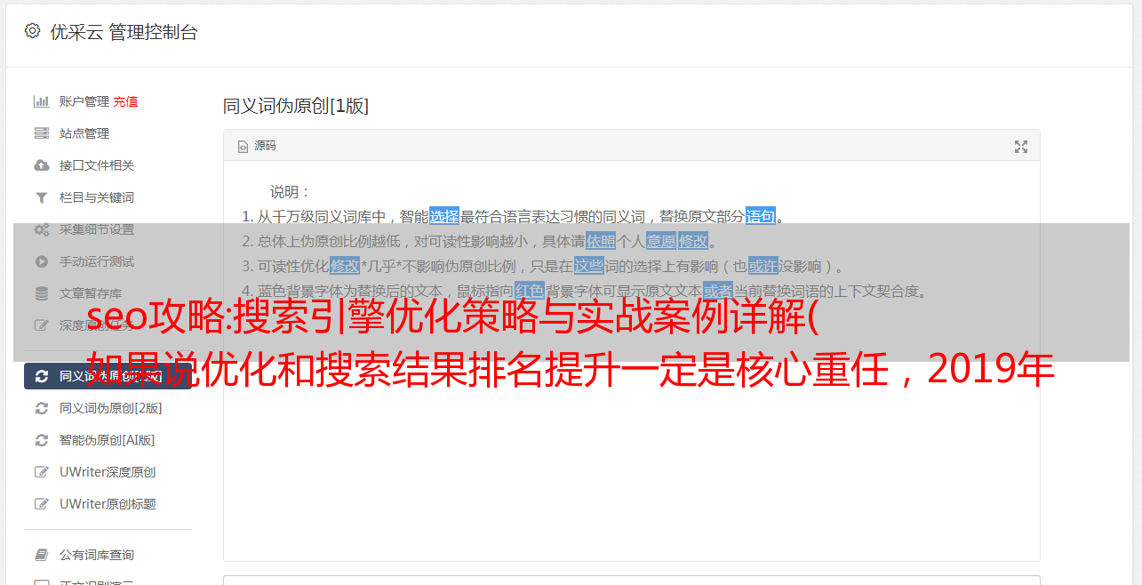Viewport: 1142px width, 585px height.
Task: Select UWriter深度原创 in sidebar
Action: (107, 472)
